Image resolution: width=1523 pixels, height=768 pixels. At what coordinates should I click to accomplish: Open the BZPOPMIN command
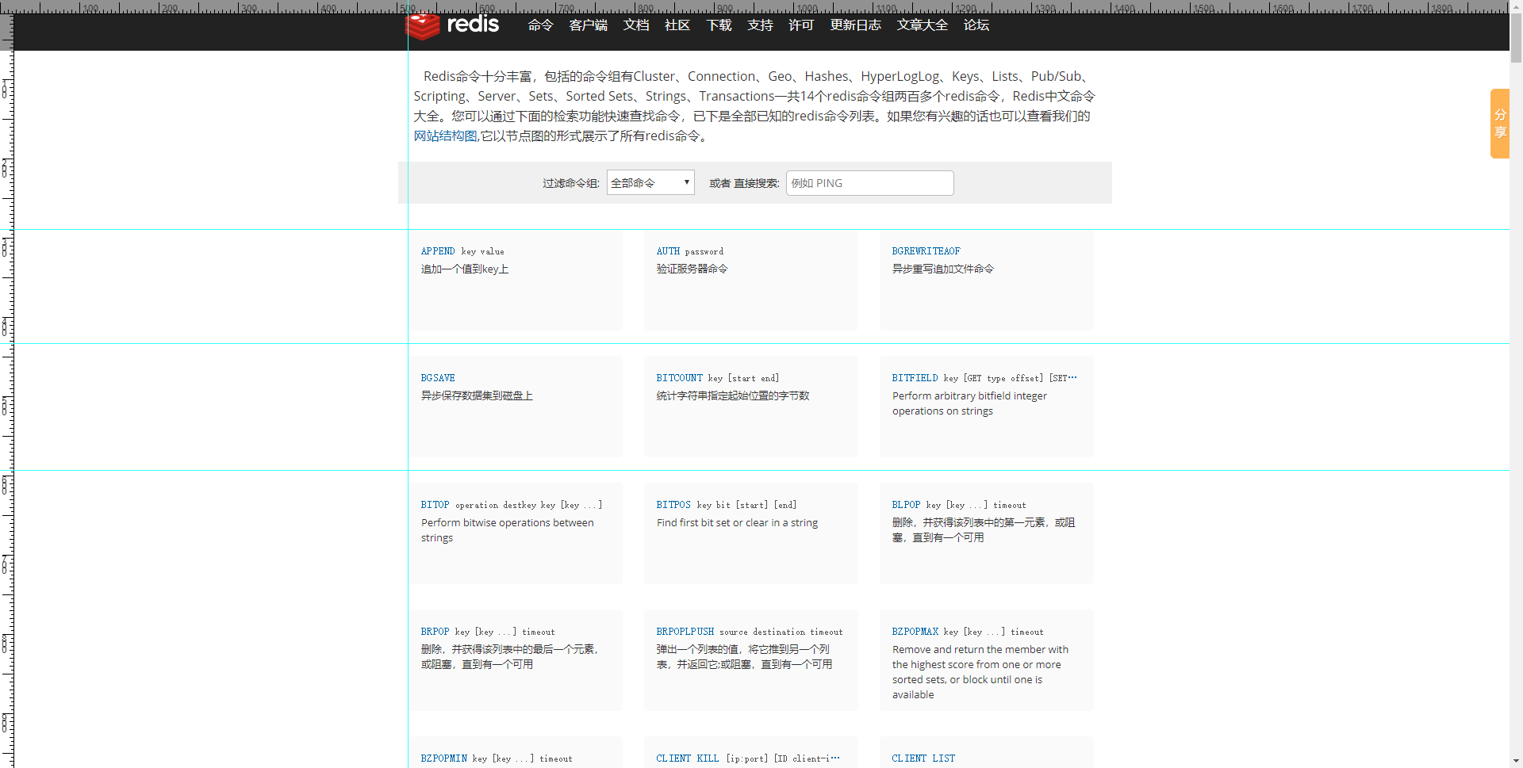click(x=497, y=758)
